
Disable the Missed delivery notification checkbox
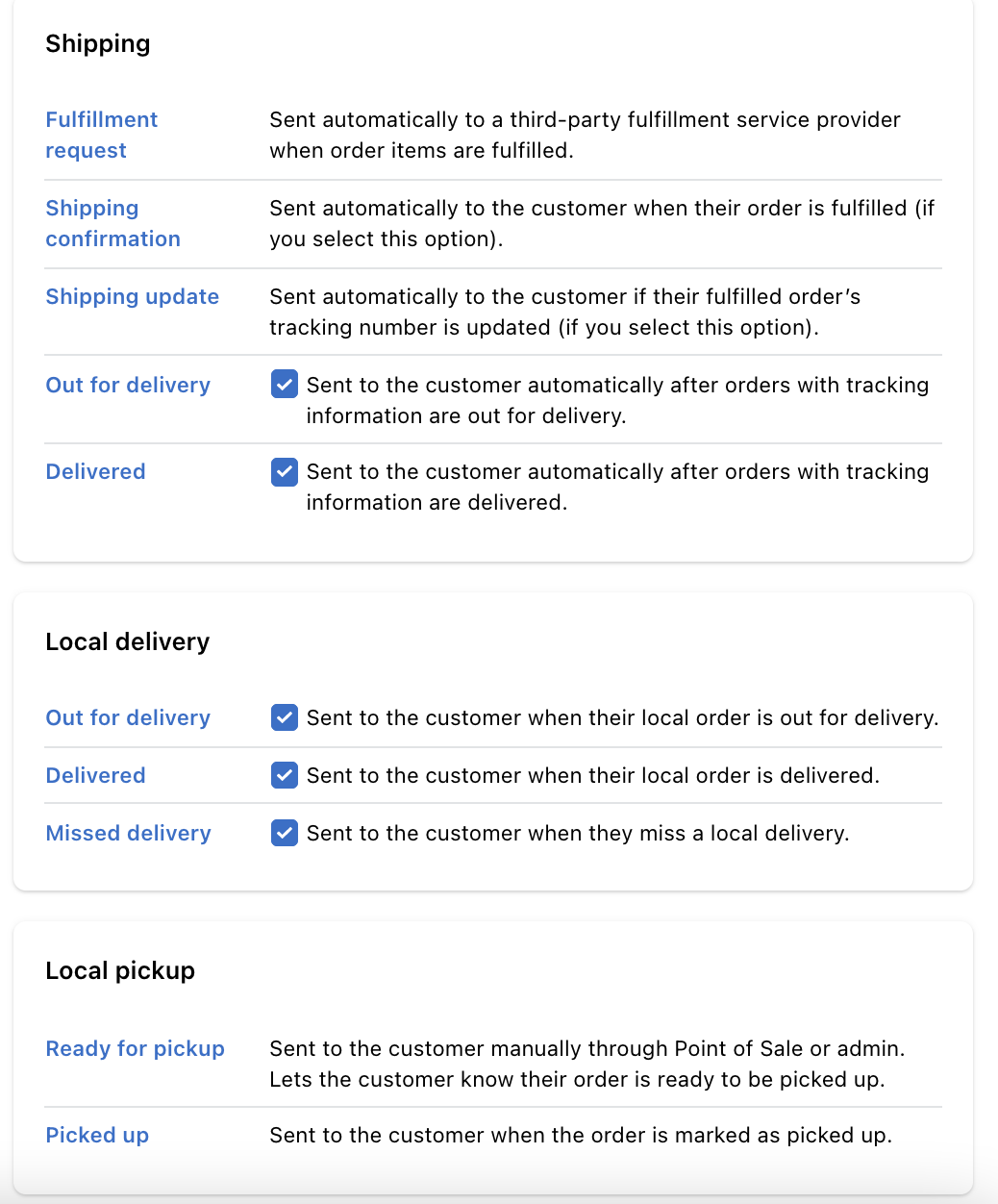coord(285,833)
